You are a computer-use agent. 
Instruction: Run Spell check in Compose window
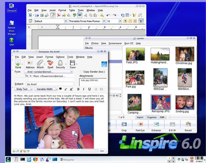pyautogui.click(x=50, y=63)
